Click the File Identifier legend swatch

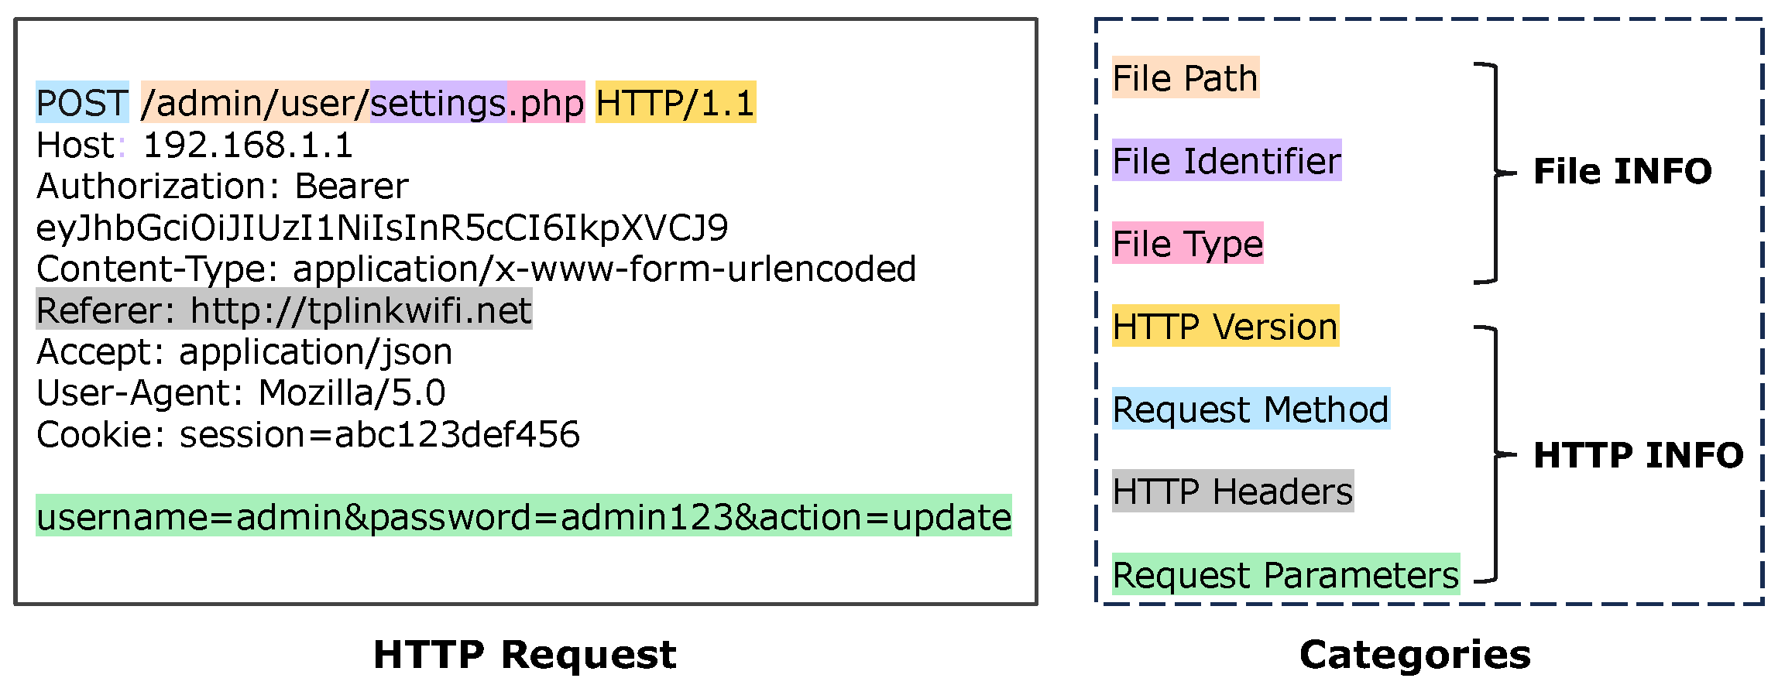(x=1226, y=161)
